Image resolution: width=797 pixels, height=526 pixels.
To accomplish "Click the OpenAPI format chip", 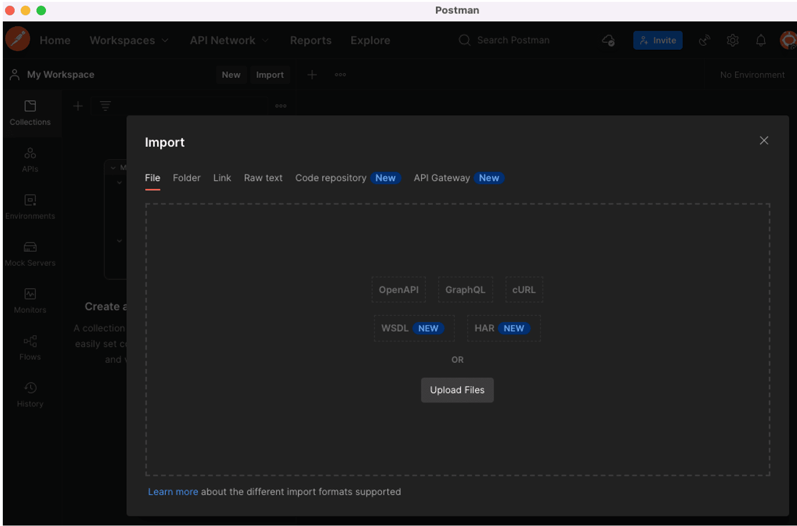I will pyautogui.click(x=398, y=290).
